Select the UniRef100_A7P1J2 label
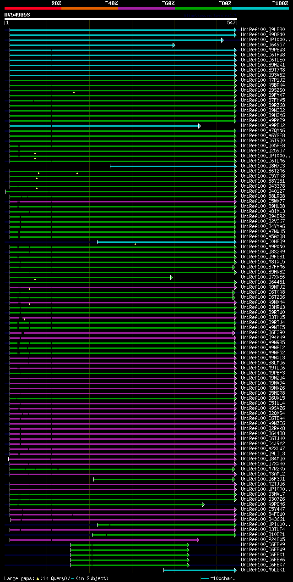Image resolution: width=293 pixels, height=582 pixels. pos(263,80)
